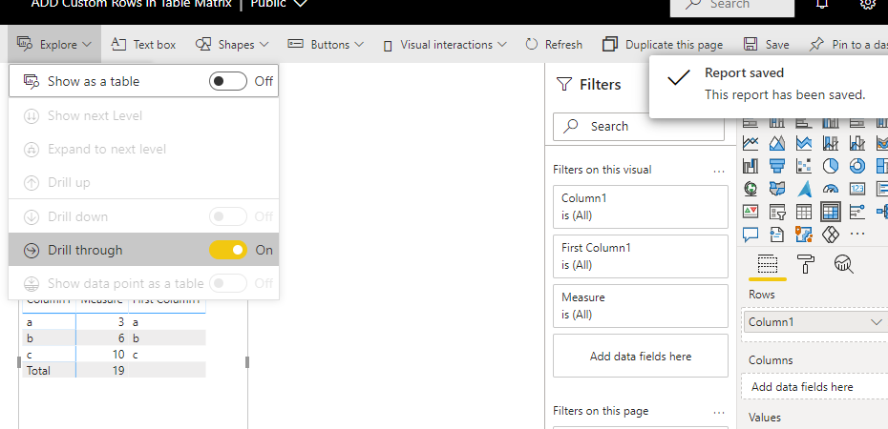Open more visuals ellipsis in Visualizations
Viewport: 888px width, 429px height.
coord(856,234)
